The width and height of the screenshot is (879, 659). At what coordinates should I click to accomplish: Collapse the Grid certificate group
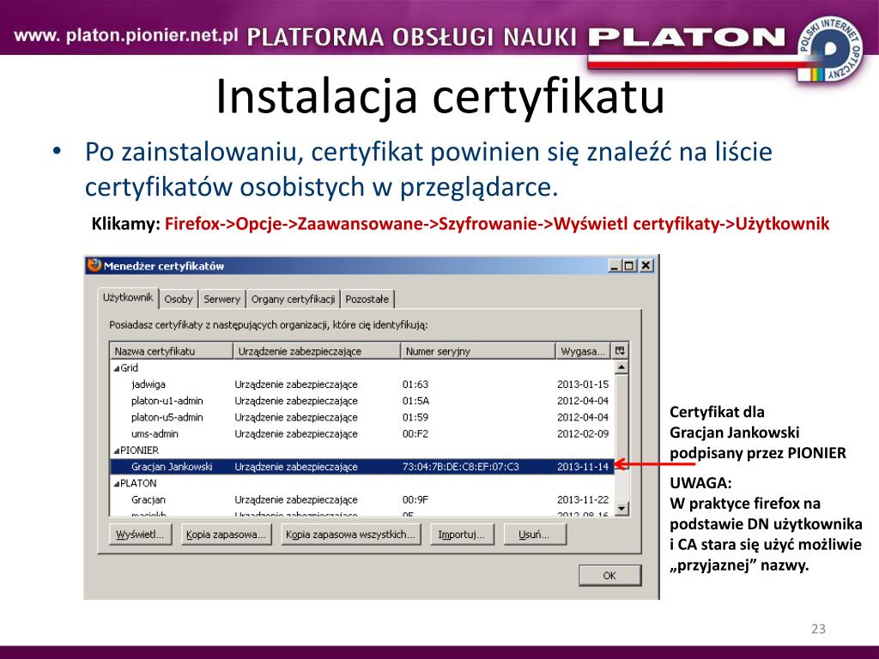pyautogui.click(x=117, y=368)
